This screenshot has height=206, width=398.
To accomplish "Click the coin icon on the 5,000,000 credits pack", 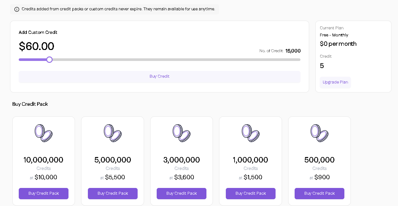I will (113, 133).
